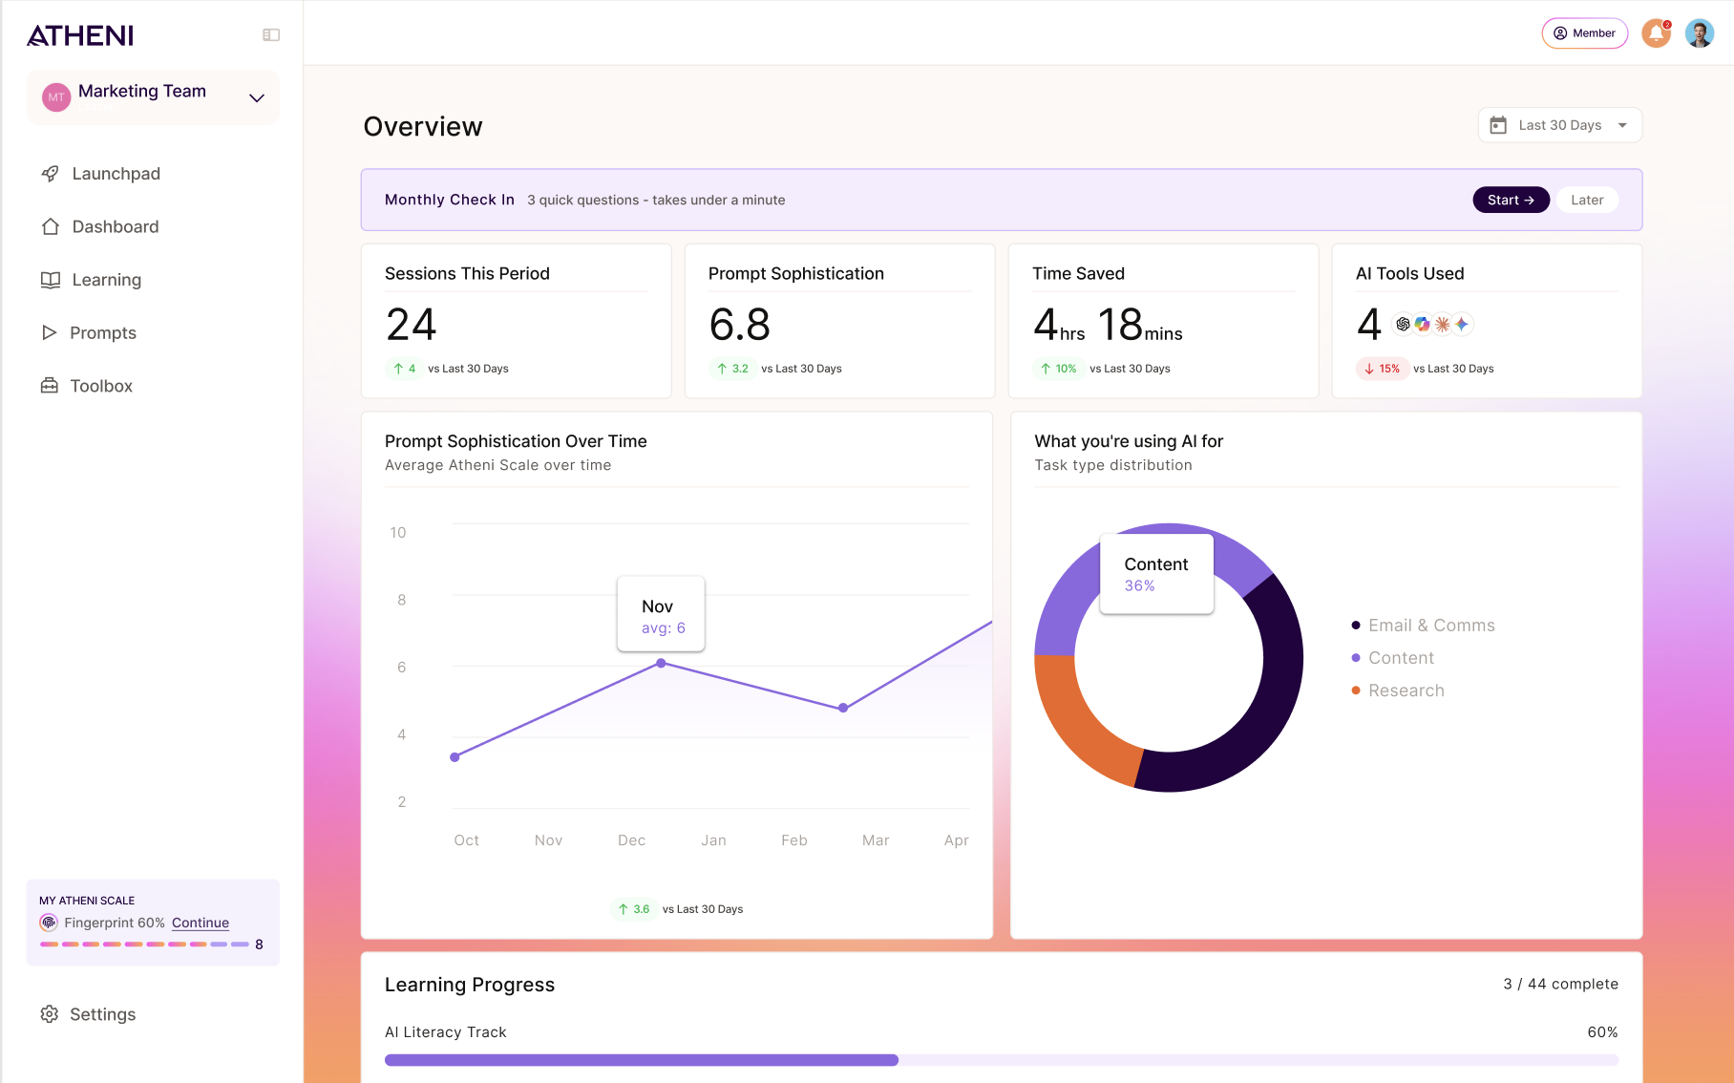Click the 'Overview' heading
The width and height of the screenshot is (1734, 1083).
coord(423,126)
